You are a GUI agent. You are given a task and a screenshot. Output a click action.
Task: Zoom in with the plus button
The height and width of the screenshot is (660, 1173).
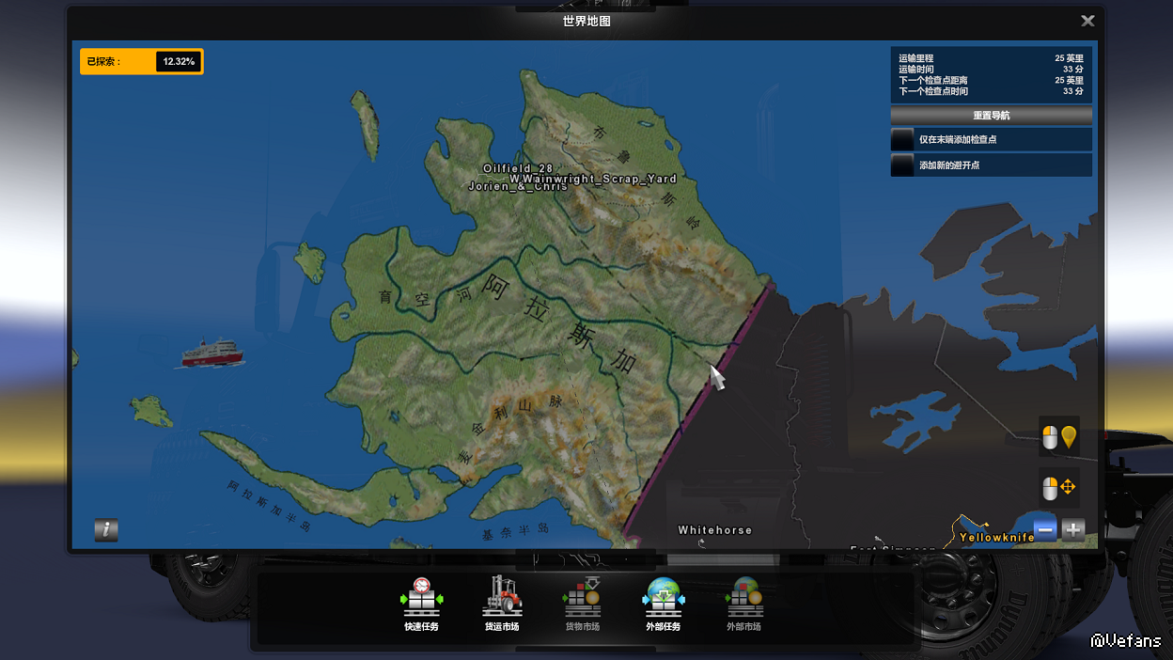coord(1073,528)
